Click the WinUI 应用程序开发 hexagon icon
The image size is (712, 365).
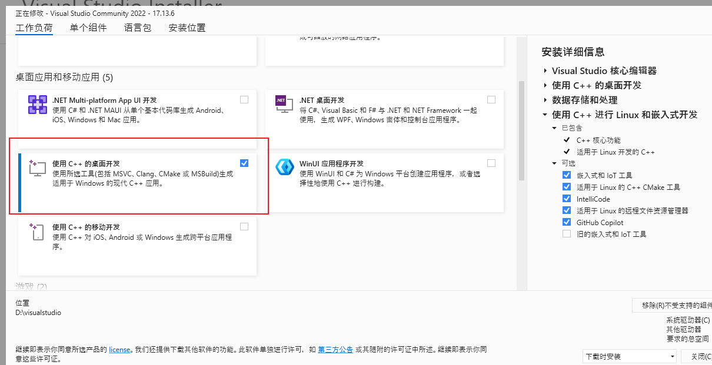tap(285, 168)
